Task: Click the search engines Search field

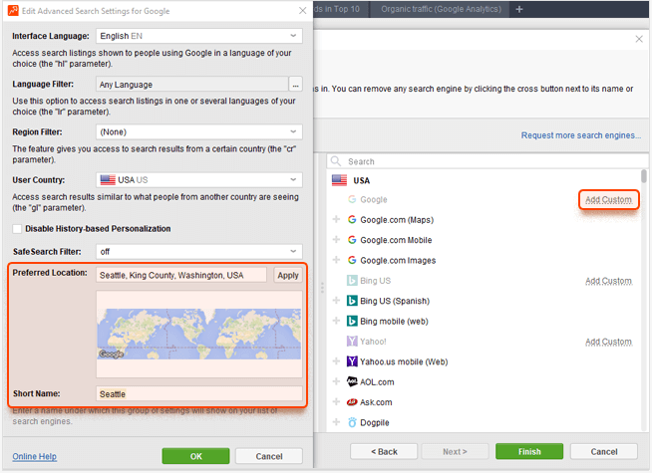Action: [x=487, y=161]
